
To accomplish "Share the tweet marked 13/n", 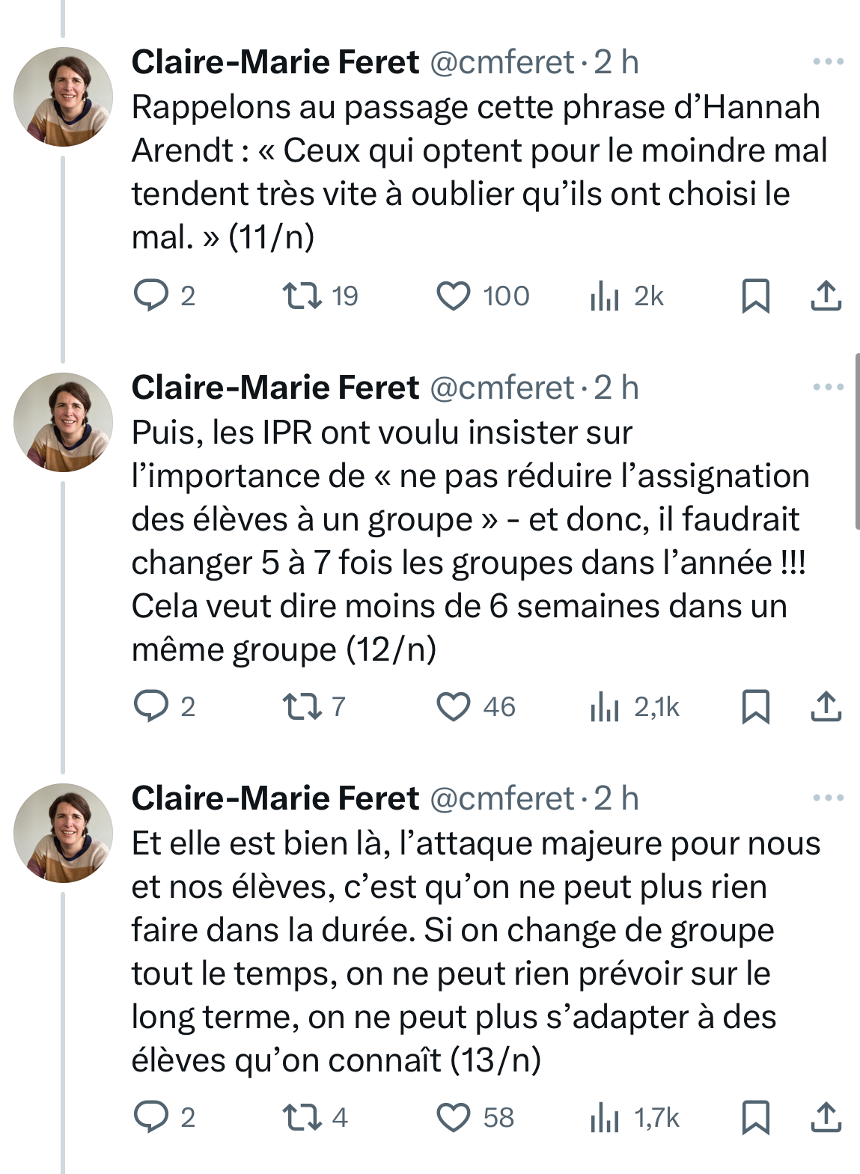I will 826,1116.
